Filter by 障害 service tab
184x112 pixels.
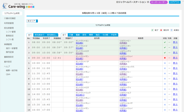pos(91,35)
